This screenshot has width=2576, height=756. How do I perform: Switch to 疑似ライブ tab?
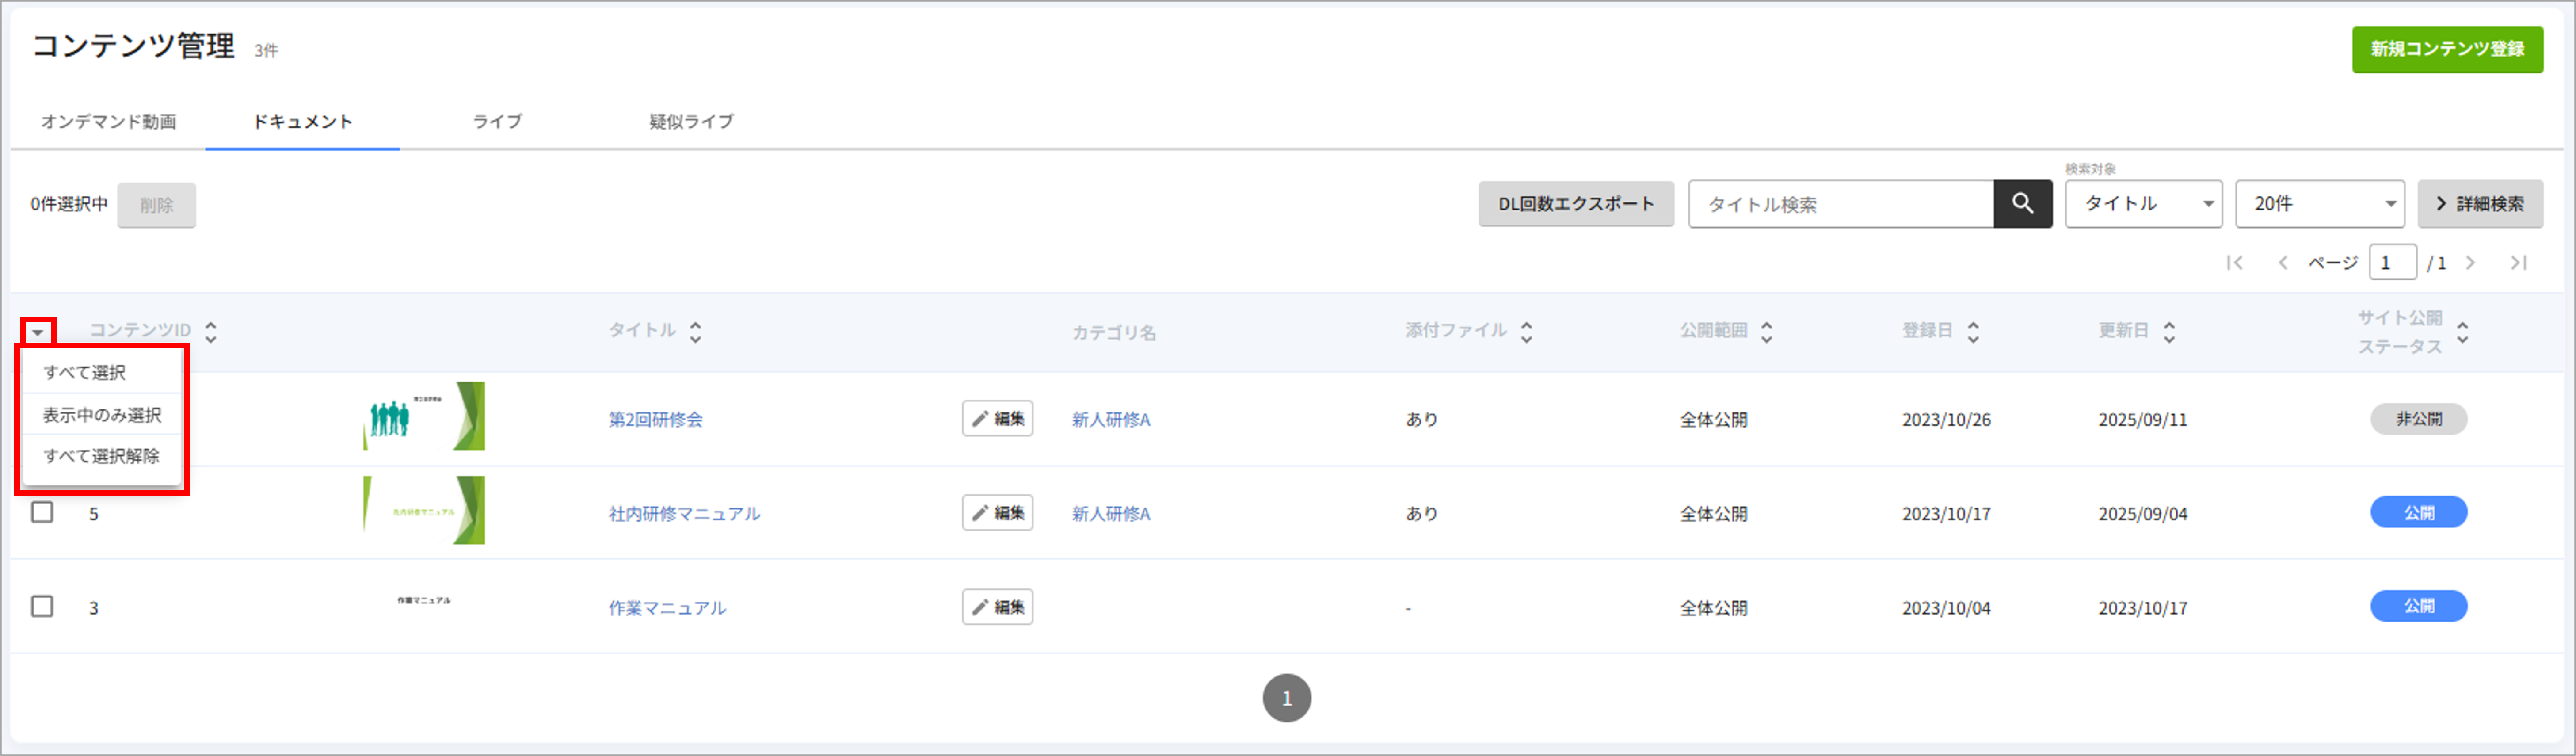click(x=691, y=122)
